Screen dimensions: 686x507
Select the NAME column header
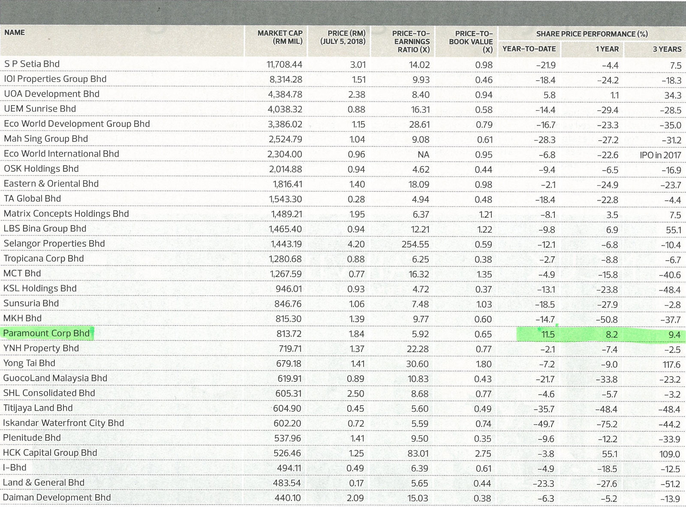tap(15, 33)
